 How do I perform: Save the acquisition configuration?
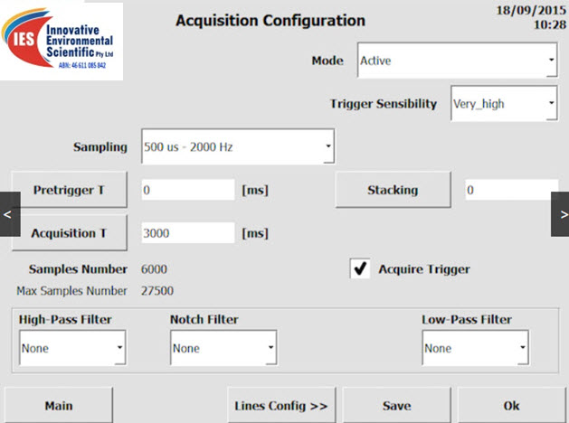tap(396, 405)
